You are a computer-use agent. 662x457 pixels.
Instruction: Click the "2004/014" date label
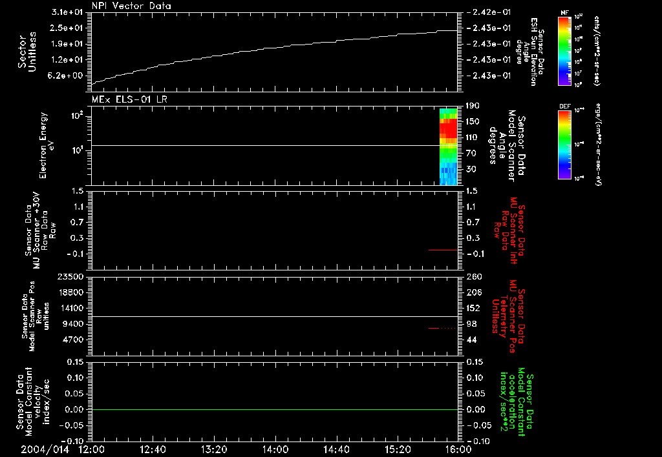point(45,449)
